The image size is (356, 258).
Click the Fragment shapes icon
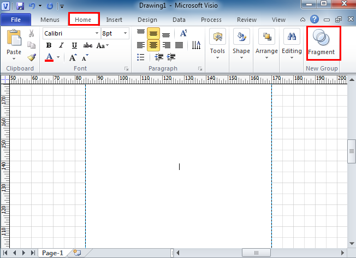321,38
